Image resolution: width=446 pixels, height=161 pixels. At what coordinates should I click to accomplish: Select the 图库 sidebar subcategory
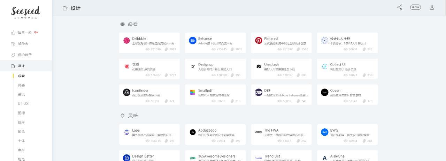[21, 122]
